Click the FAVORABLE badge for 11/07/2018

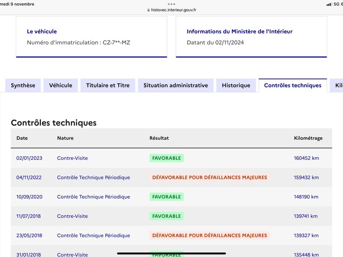tap(166, 216)
